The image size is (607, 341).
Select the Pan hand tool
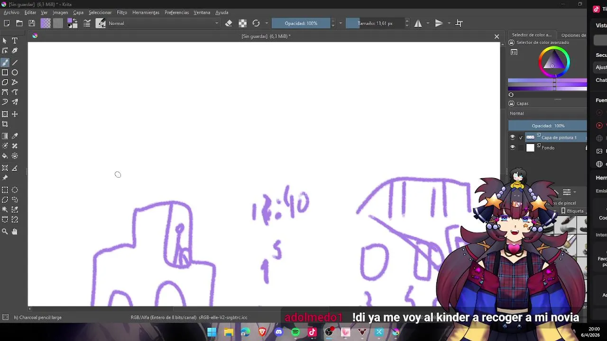coord(15,232)
